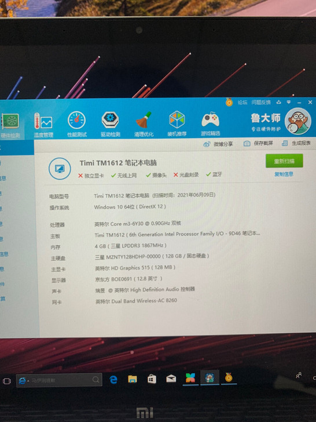
Task: Click the taskbar search input field
Action: [x=59, y=380]
